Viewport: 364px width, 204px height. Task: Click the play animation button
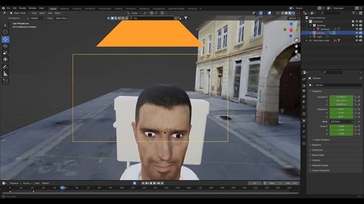[154, 183]
